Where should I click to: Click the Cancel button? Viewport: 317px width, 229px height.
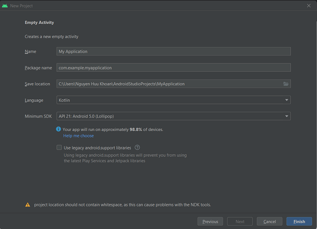click(x=269, y=221)
